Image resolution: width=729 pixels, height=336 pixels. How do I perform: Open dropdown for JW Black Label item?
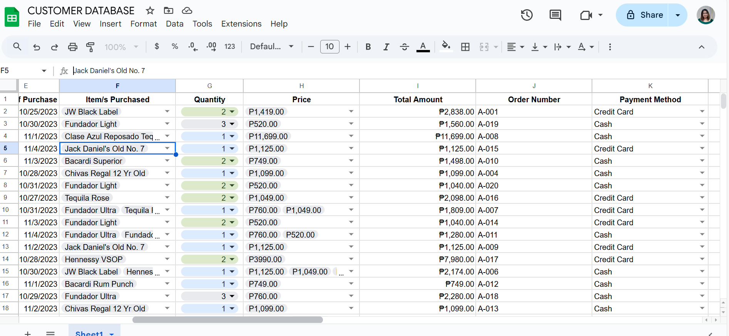pos(167,111)
